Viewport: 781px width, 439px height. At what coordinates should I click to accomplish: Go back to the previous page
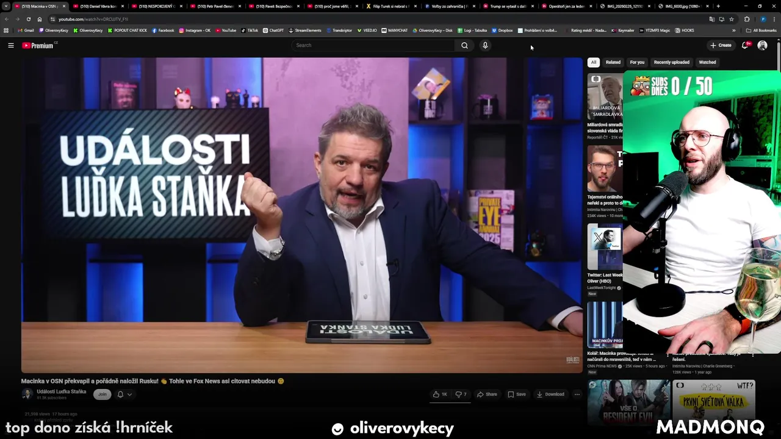(7, 19)
